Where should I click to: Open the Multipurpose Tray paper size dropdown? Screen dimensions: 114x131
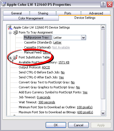pyautogui.click(x=83, y=38)
